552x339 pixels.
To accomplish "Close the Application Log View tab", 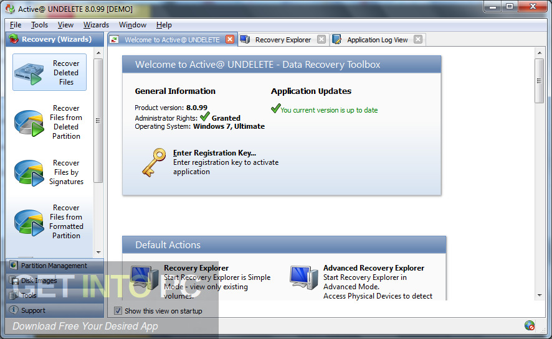I will pyautogui.click(x=418, y=39).
